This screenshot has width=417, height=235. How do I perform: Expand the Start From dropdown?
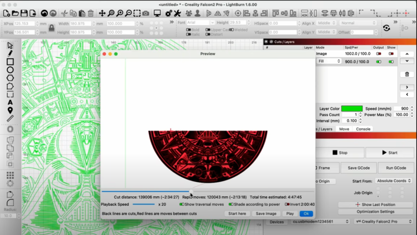click(x=394, y=181)
